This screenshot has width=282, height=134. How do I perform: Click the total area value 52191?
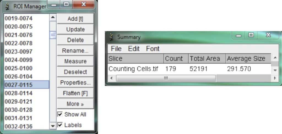[x=199, y=69]
